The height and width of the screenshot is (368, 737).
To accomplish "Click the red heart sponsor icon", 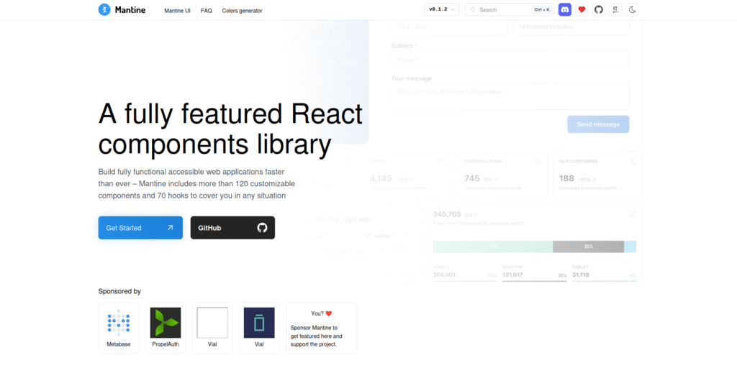I will pos(582,9).
